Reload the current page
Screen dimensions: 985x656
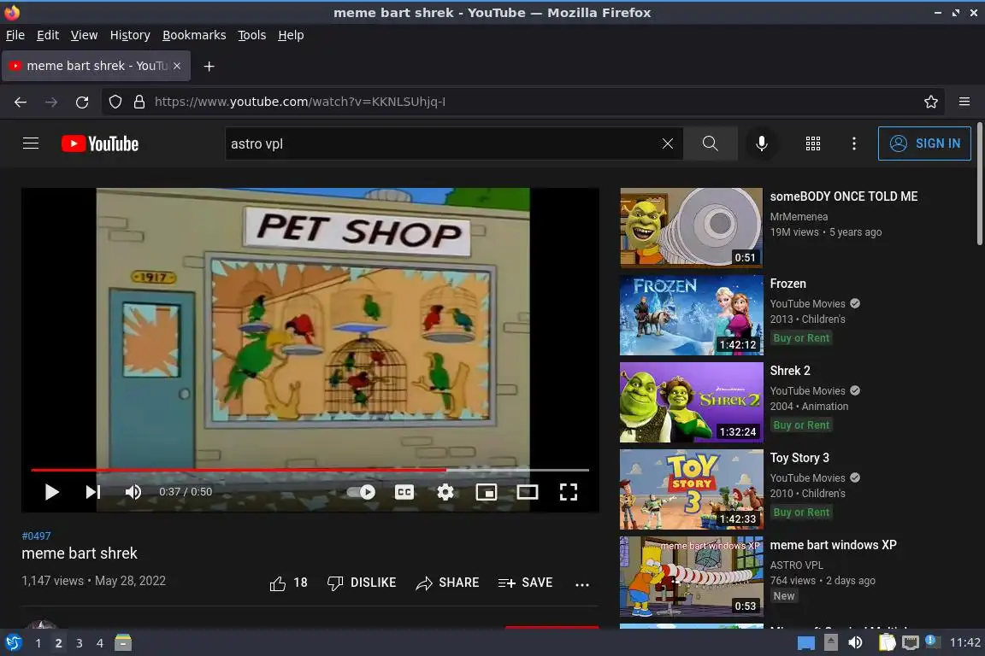tap(82, 102)
